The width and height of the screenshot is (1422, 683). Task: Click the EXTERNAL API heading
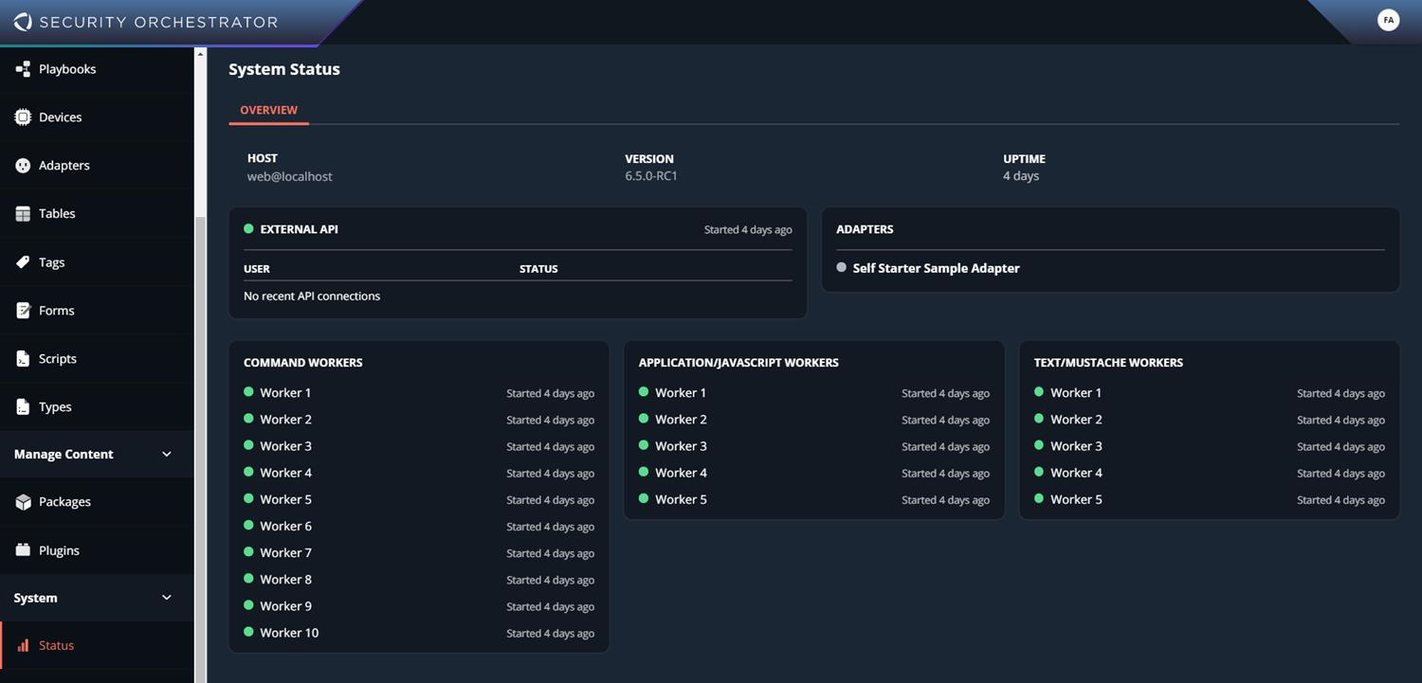299,229
